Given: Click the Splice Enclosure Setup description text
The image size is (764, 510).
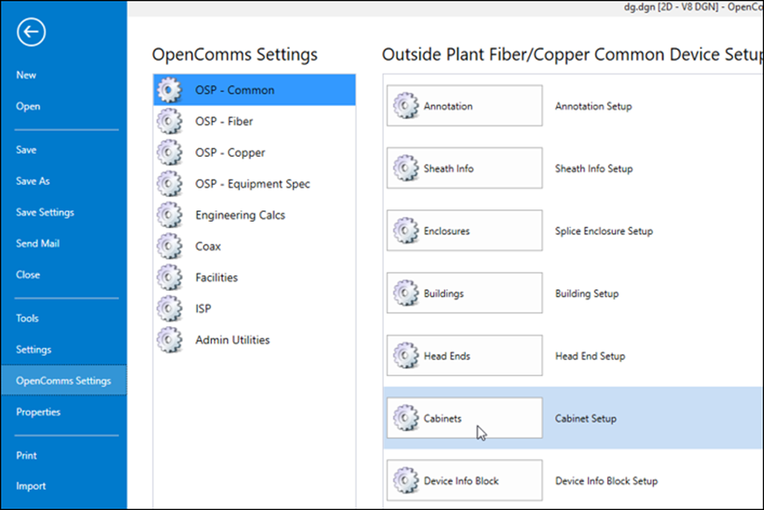Looking at the screenshot, I should [605, 230].
